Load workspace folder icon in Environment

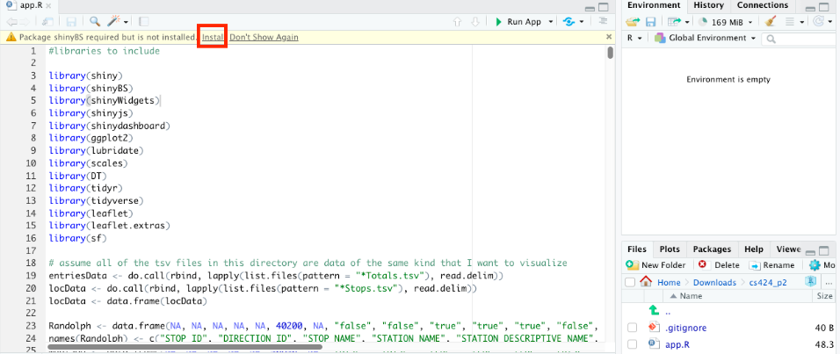[634, 21]
